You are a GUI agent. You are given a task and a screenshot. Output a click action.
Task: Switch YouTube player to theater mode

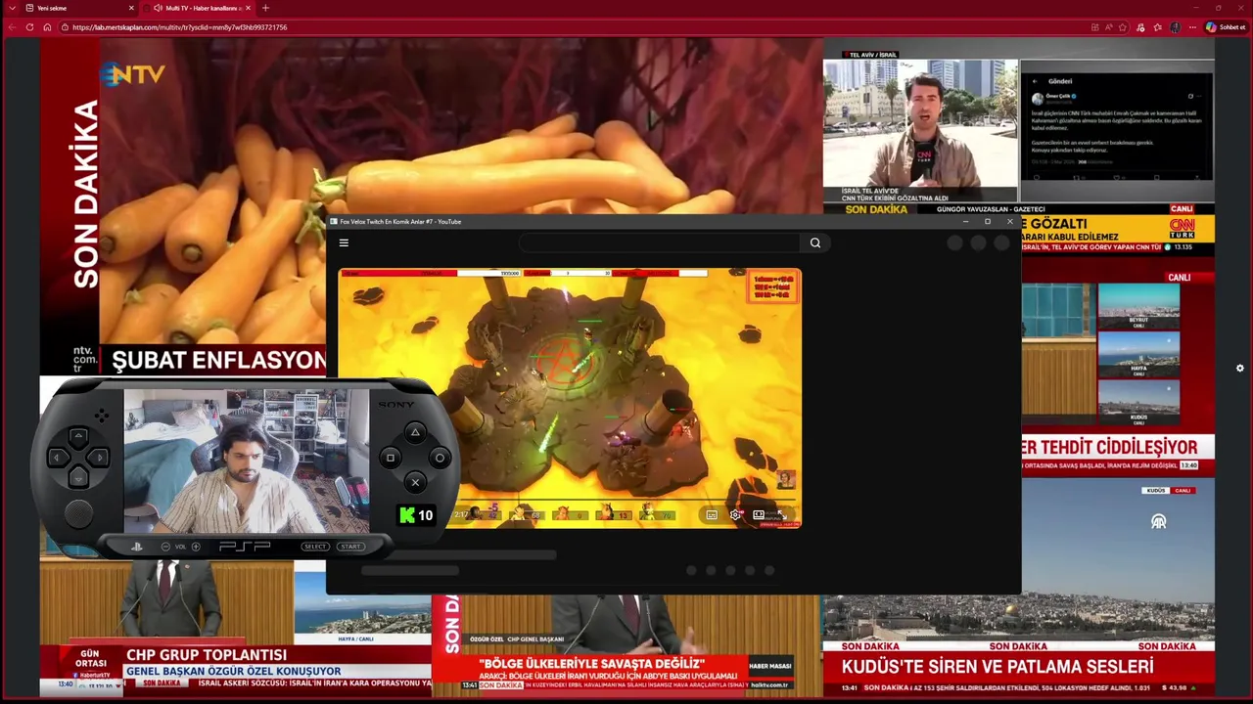759,515
